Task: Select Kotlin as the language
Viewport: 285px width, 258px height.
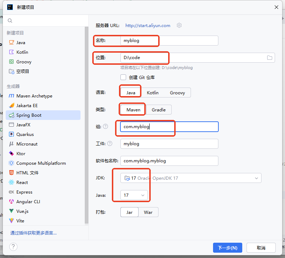Action: point(153,93)
